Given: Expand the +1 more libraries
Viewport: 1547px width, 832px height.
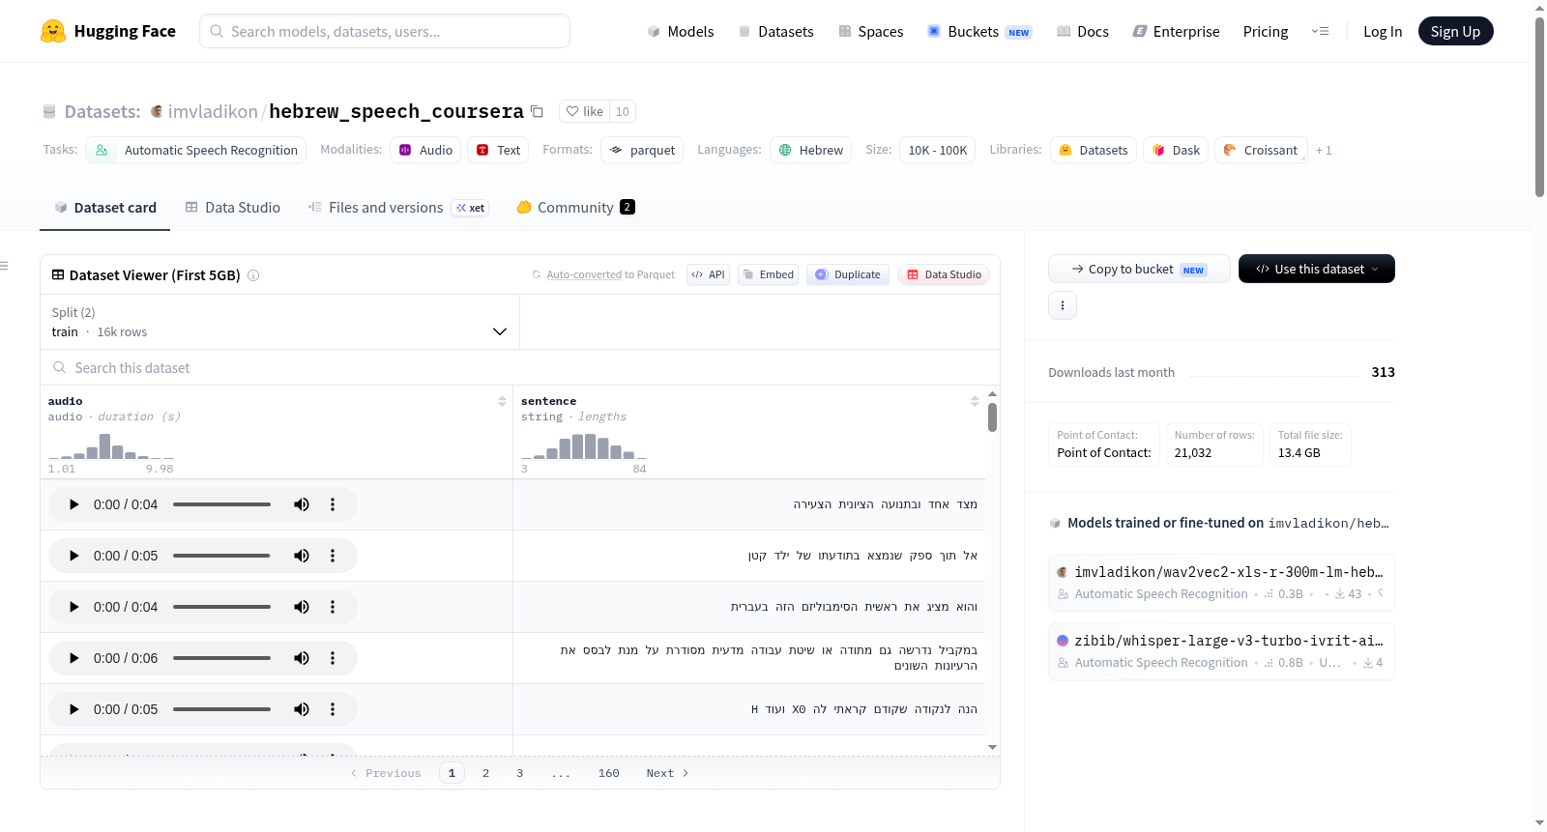Looking at the screenshot, I should 1324,150.
